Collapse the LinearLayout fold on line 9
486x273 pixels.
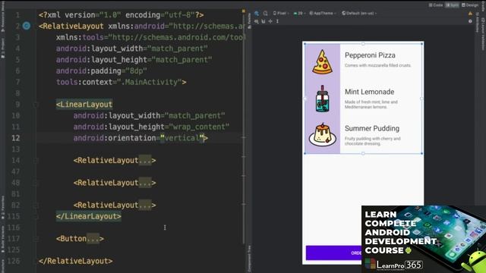36,105
